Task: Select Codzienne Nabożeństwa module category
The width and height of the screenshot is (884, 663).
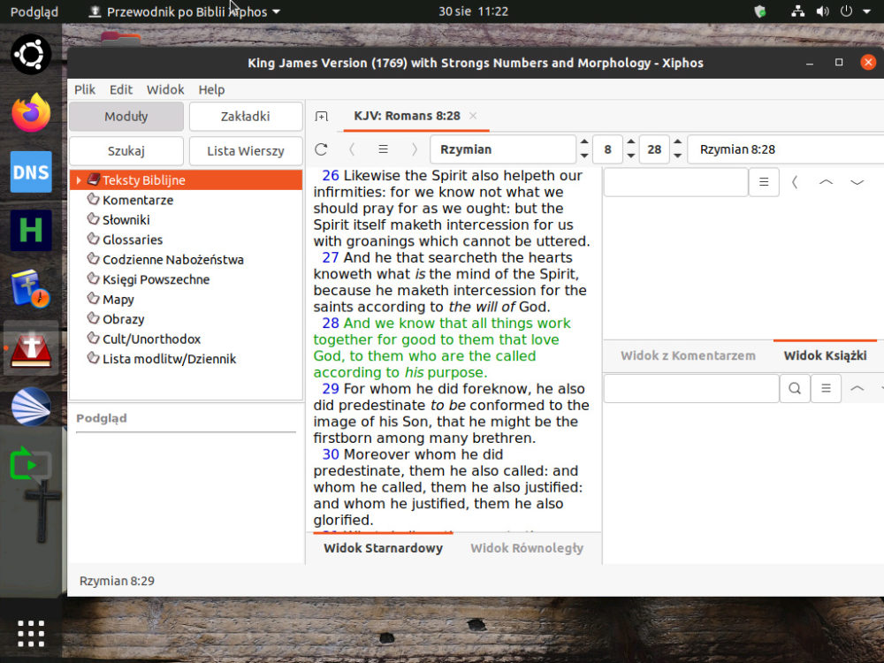Action: pos(173,259)
